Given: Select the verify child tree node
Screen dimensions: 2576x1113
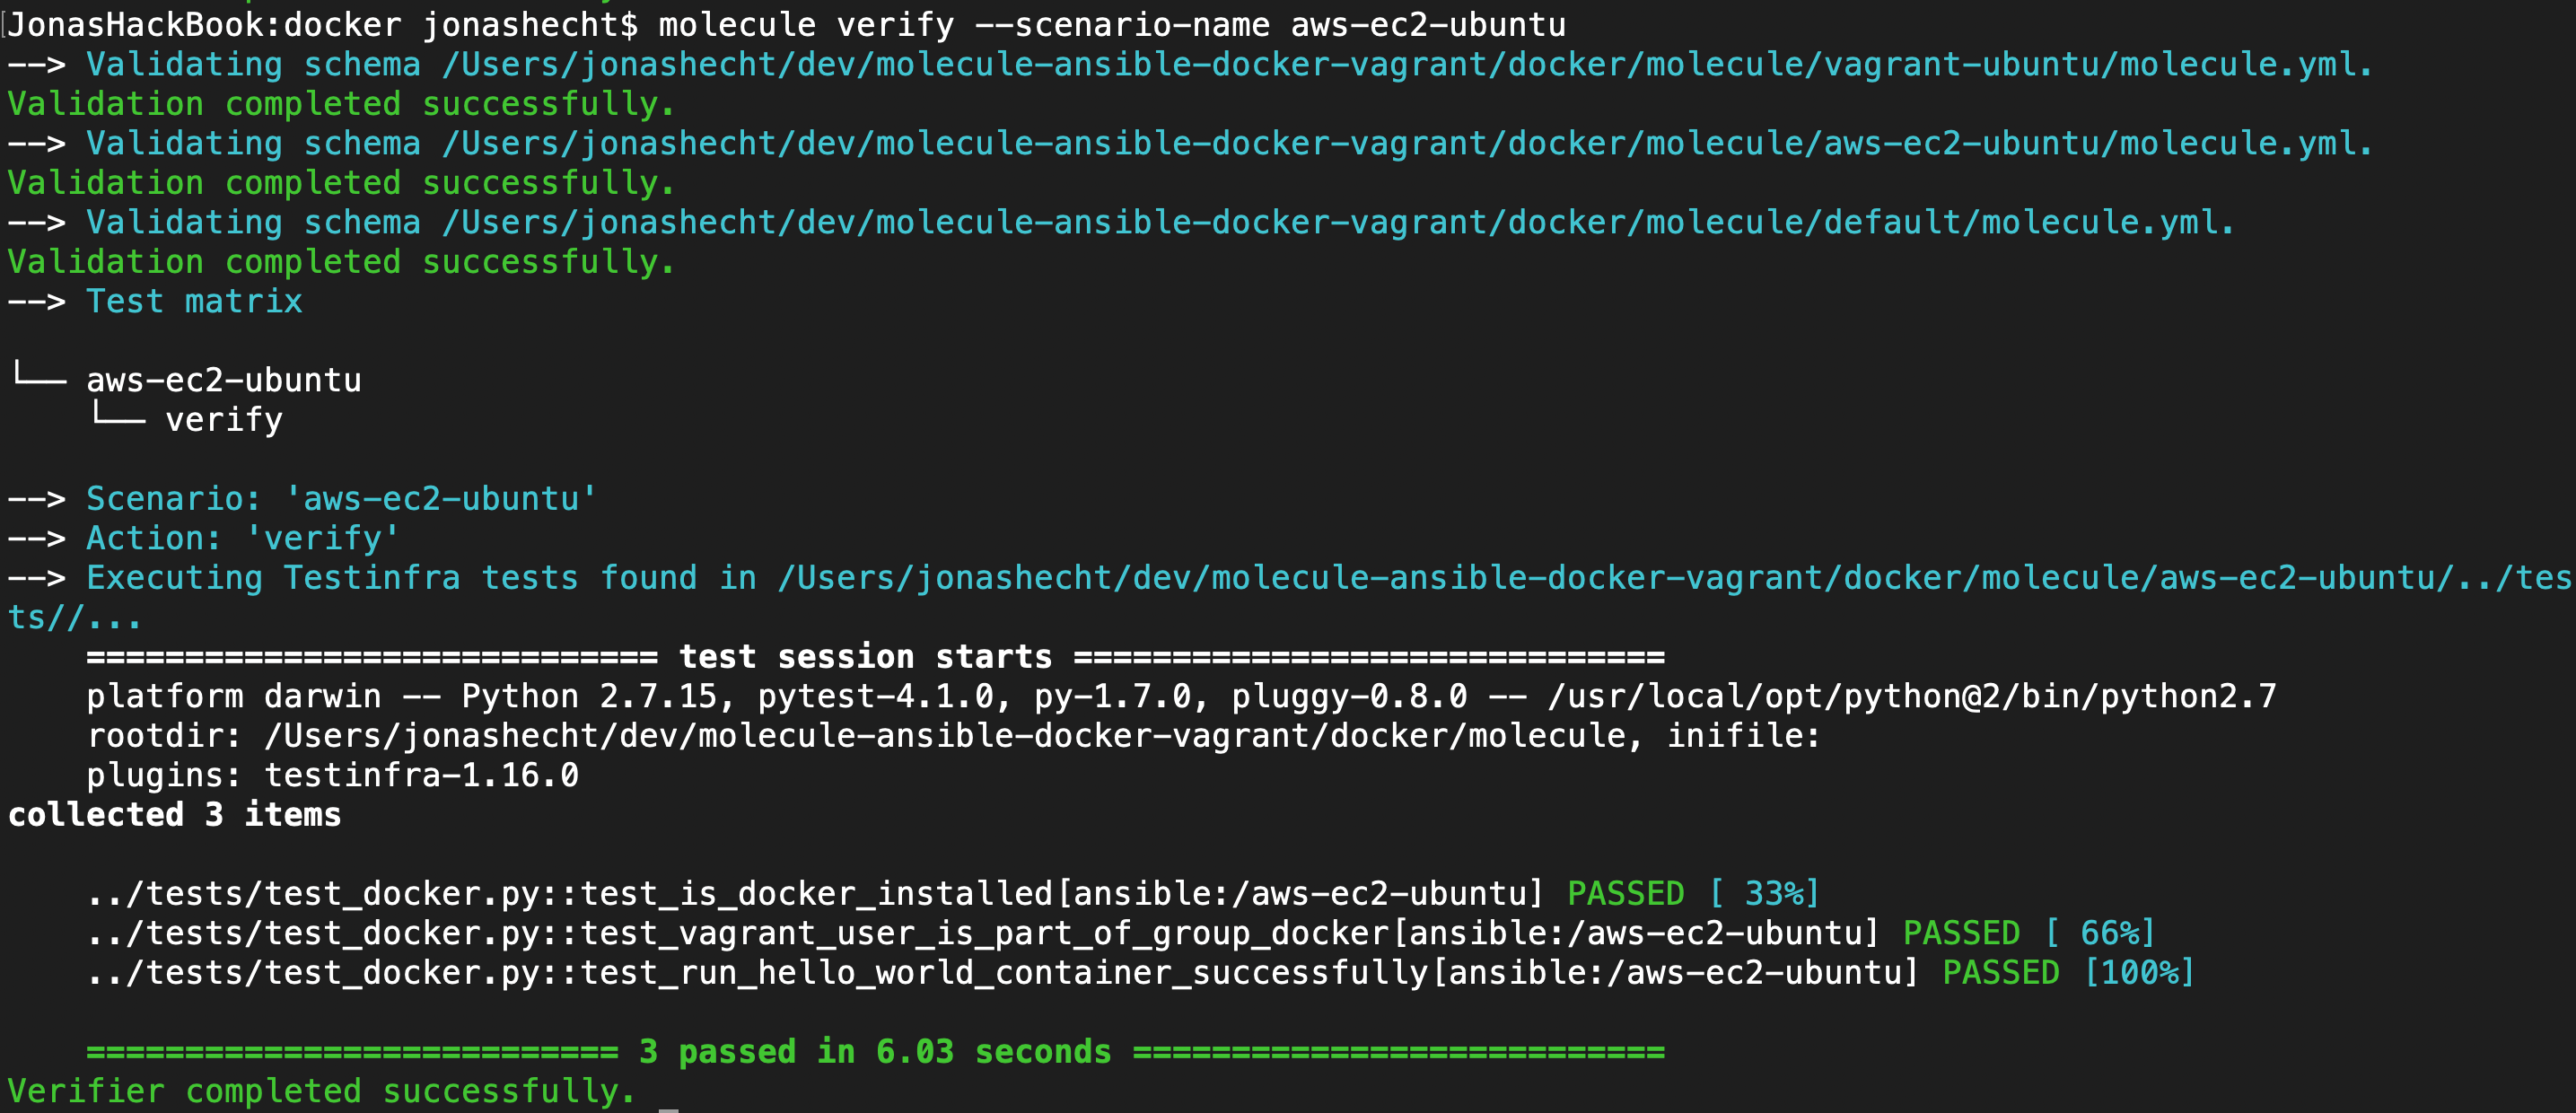Looking at the screenshot, I should tap(223, 420).
